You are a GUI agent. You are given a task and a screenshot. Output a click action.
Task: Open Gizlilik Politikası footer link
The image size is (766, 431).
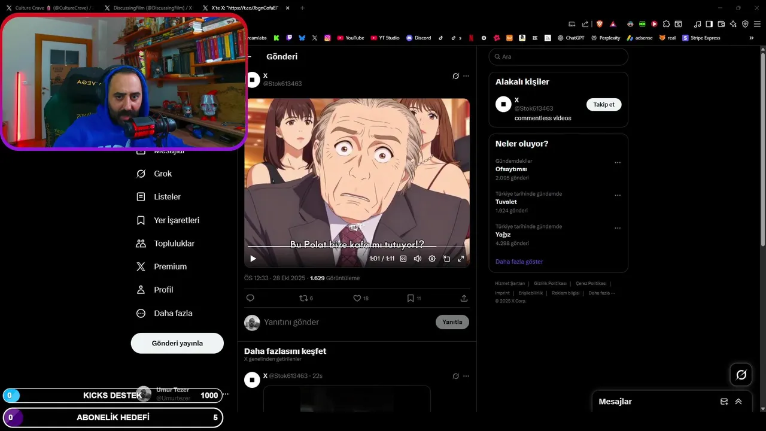click(x=550, y=284)
